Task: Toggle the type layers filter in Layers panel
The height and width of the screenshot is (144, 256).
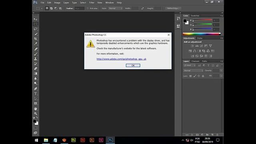Action: (208, 66)
